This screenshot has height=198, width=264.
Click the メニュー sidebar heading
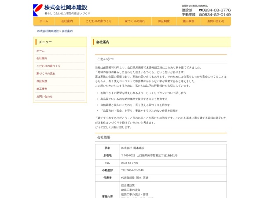pos(45,42)
